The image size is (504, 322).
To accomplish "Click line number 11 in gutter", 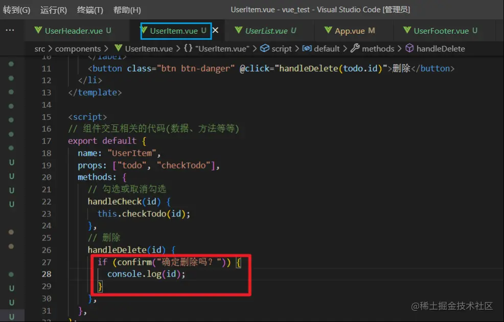I will (47, 69).
